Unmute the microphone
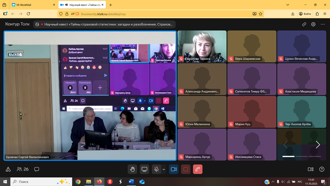330x186 pixels. click(156, 169)
